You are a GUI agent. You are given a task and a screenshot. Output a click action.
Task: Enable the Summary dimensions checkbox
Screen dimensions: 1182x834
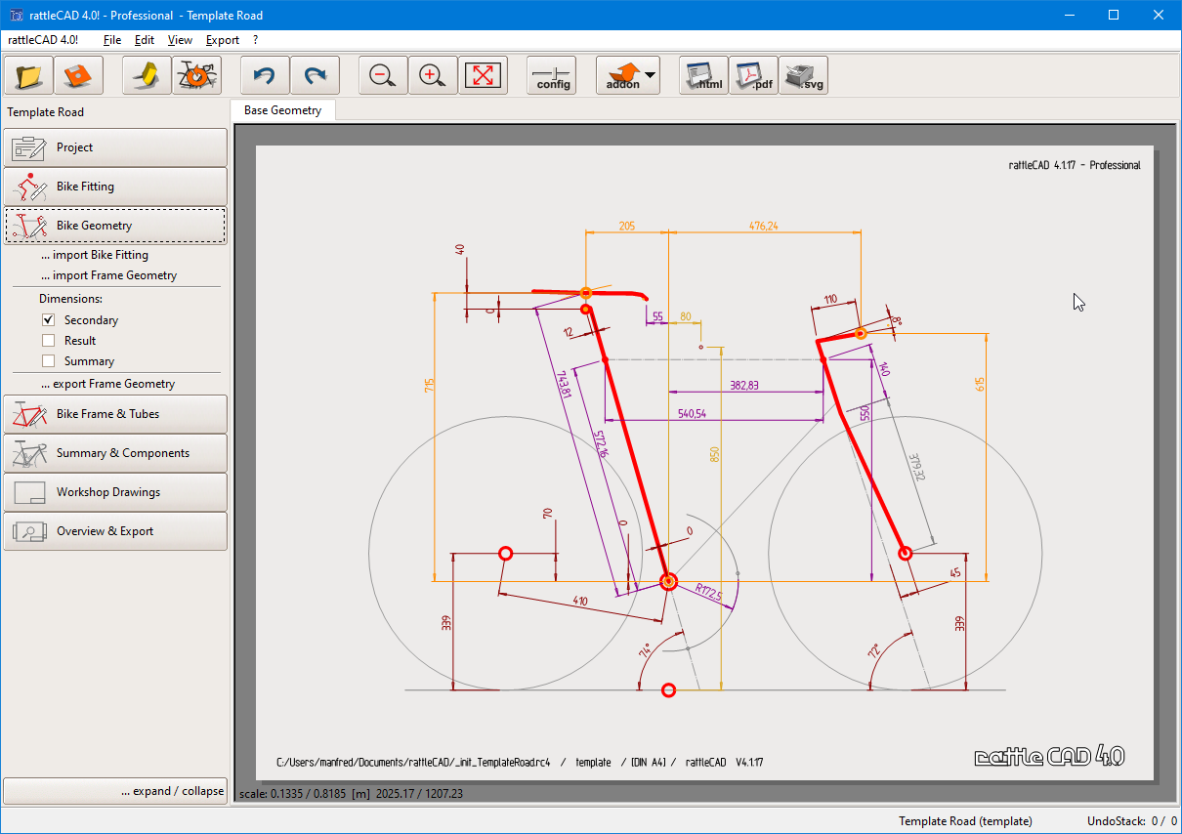pos(49,361)
